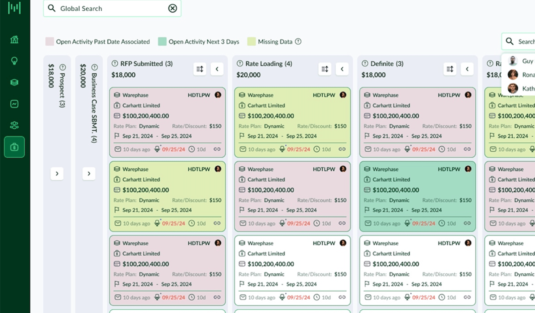Click the info icon beside Rate Loading
This screenshot has width=535, height=313.
coord(240,63)
